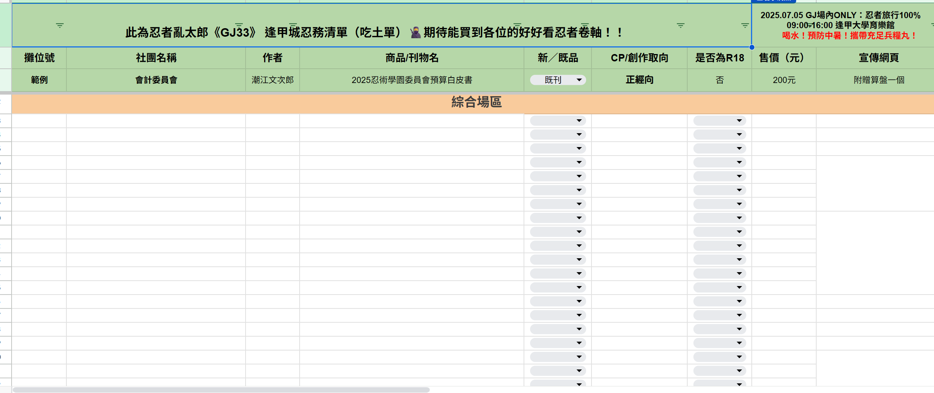Click the 潮江文次郎 author cell
The width and height of the screenshot is (934, 393).
(x=273, y=80)
